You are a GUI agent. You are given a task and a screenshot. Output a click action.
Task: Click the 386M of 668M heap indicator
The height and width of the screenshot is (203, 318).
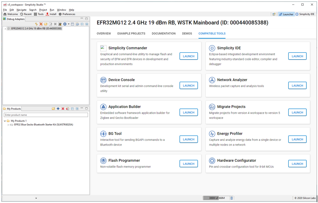216,198
